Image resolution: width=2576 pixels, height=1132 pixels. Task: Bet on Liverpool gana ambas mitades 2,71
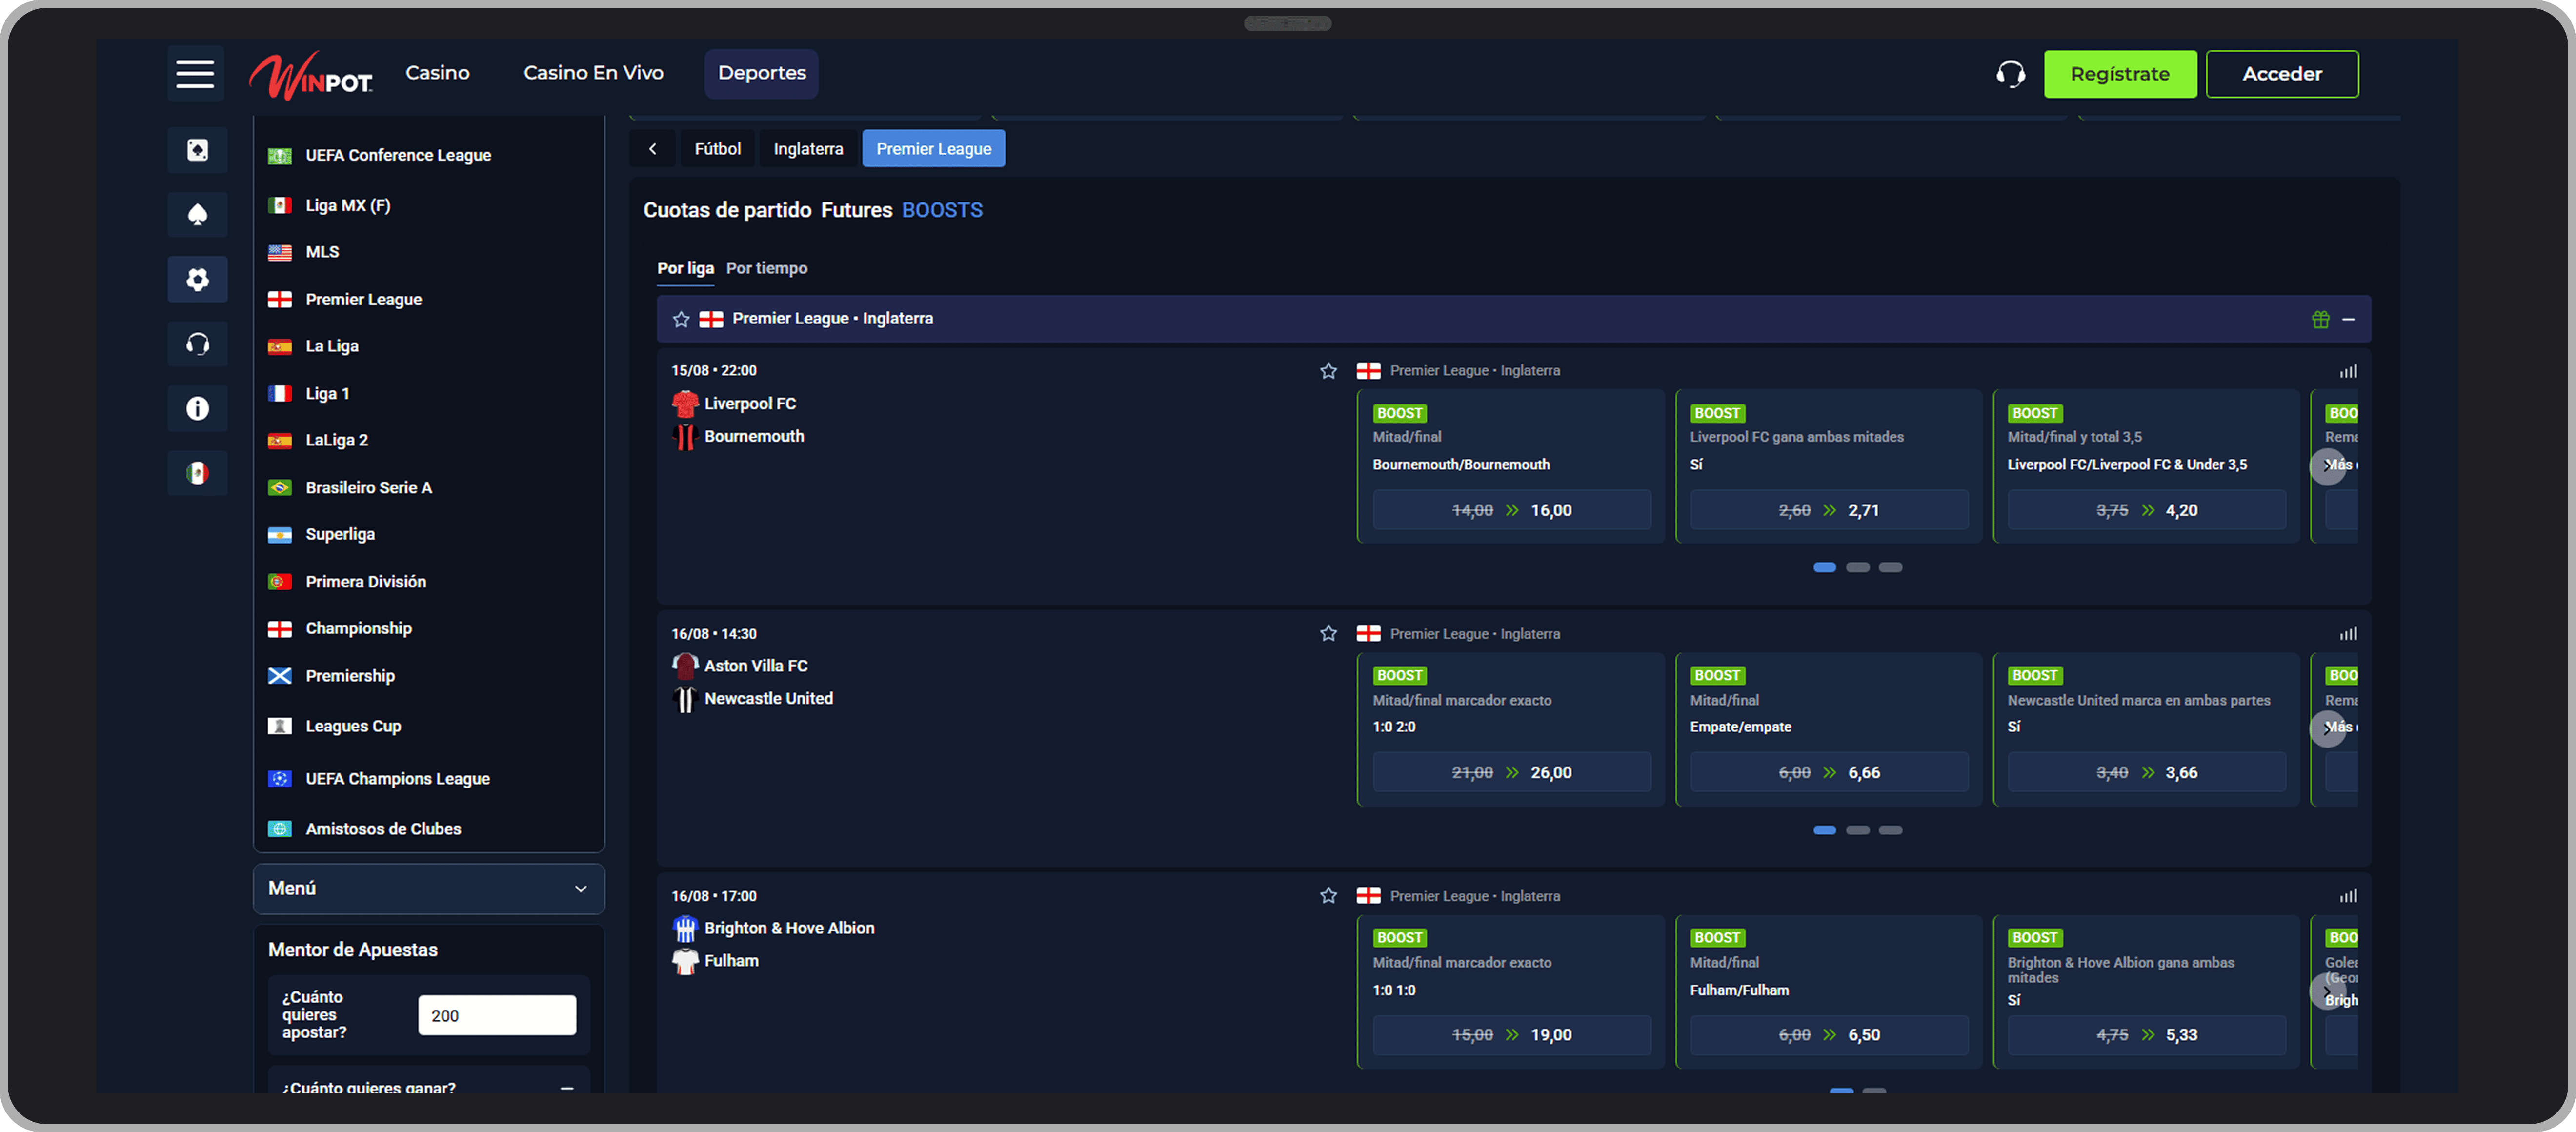point(1828,510)
